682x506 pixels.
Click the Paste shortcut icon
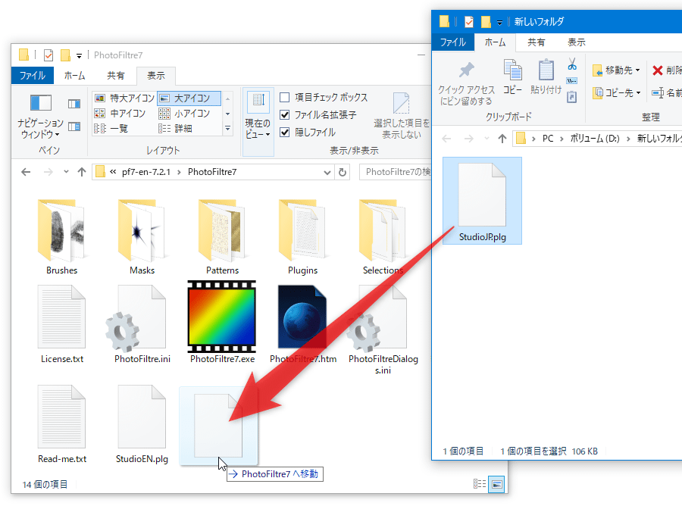tap(572, 97)
